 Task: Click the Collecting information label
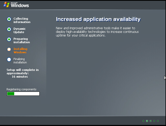point(22,20)
